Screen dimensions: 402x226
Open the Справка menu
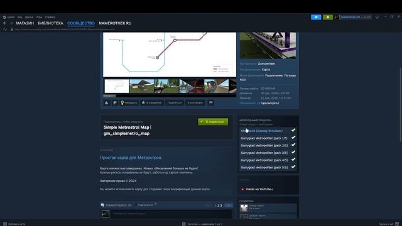[x=50, y=17]
